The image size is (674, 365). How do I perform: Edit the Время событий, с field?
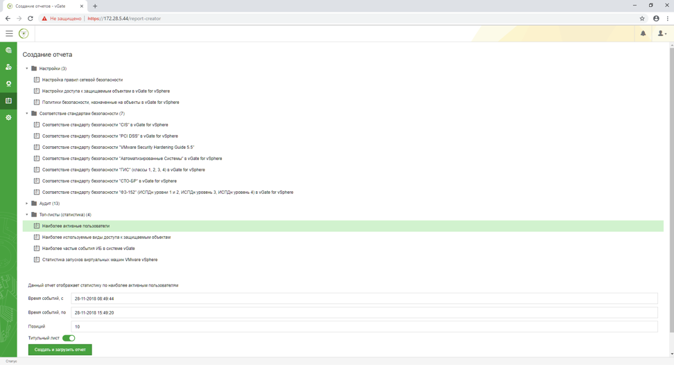[x=364, y=299]
